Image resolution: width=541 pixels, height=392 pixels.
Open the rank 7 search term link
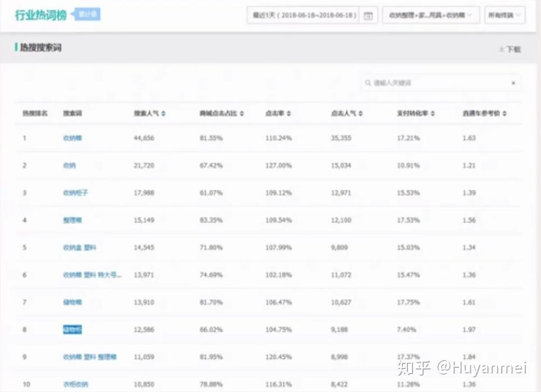click(x=72, y=302)
